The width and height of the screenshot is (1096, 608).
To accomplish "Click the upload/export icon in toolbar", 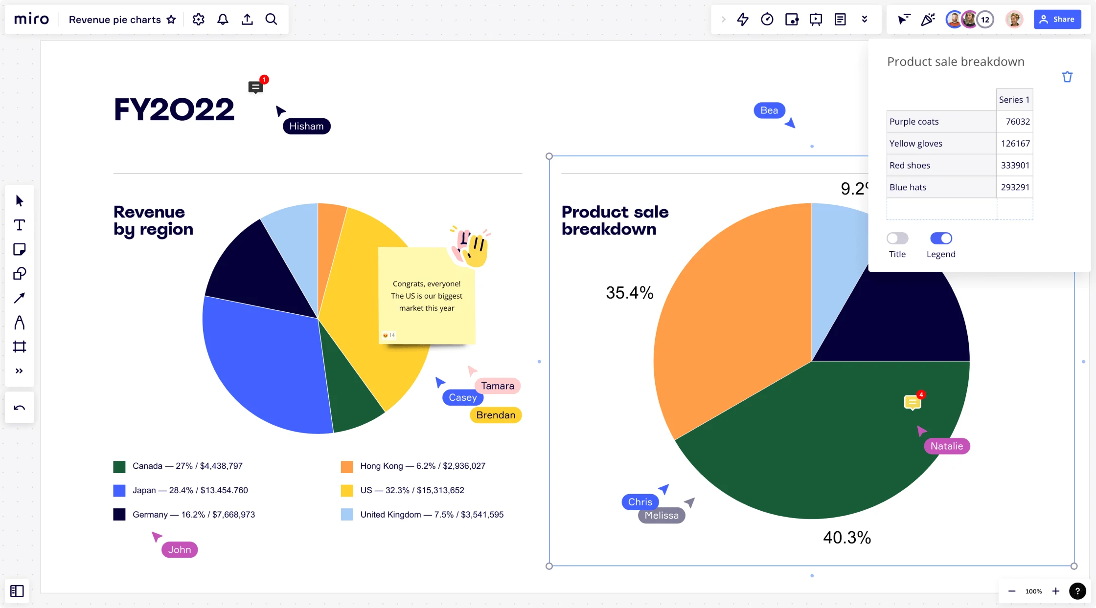I will coord(247,20).
